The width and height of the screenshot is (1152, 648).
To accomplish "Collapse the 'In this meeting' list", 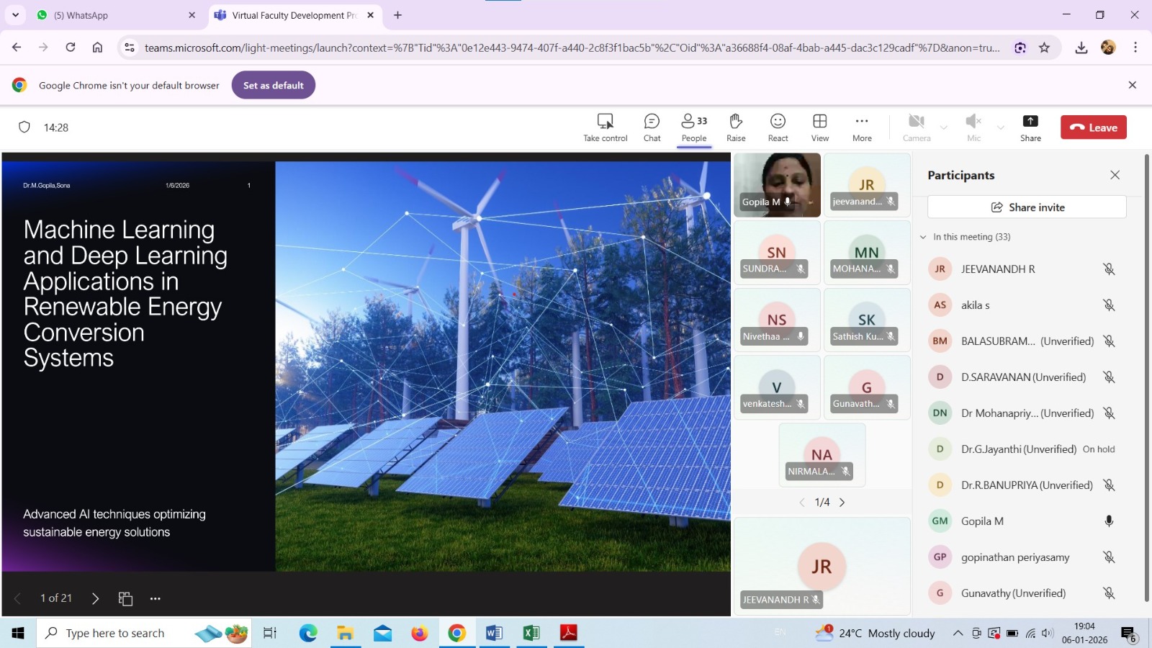I will pyautogui.click(x=923, y=237).
